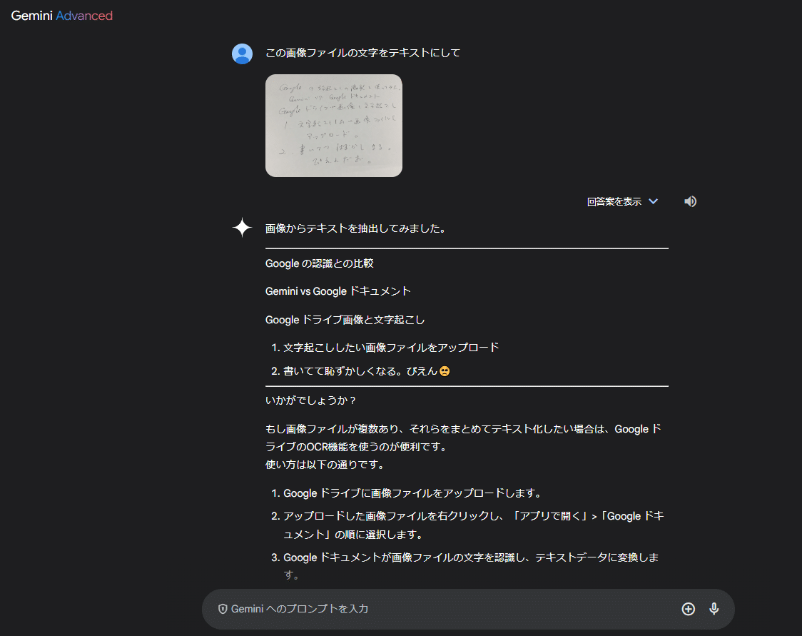Open the blue user avatar icon
This screenshot has width=802, height=636.
coord(243,54)
